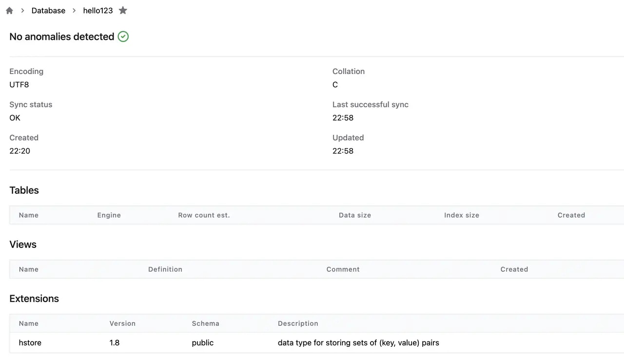Click the hello123 breadcrumb item
624x357 pixels.
tap(98, 11)
